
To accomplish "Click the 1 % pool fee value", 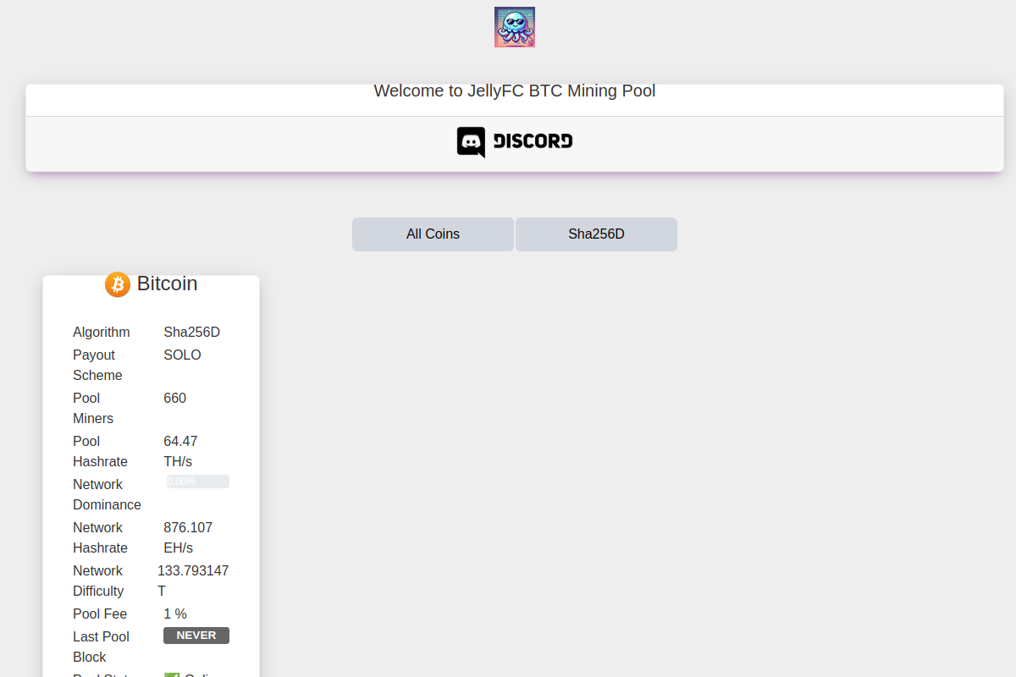I will coord(174,614).
